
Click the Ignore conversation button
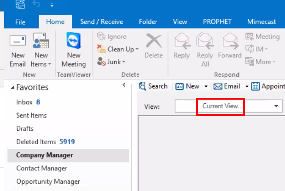(111, 37)
